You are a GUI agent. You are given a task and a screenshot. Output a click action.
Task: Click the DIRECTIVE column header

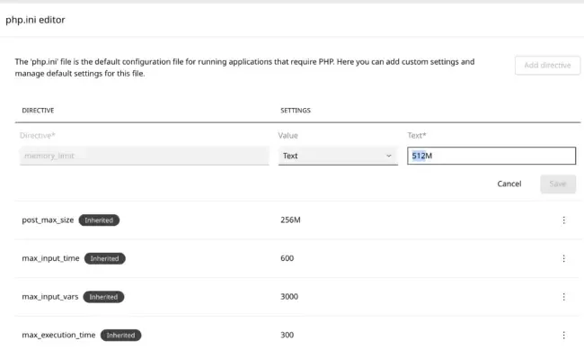tap(38, 111)
